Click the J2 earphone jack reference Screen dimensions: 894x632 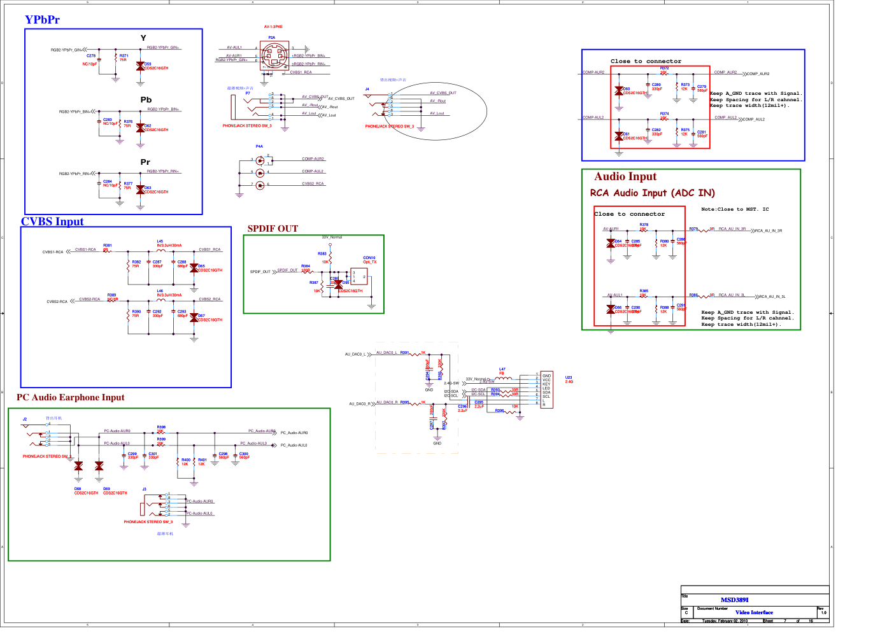(25, 419)
